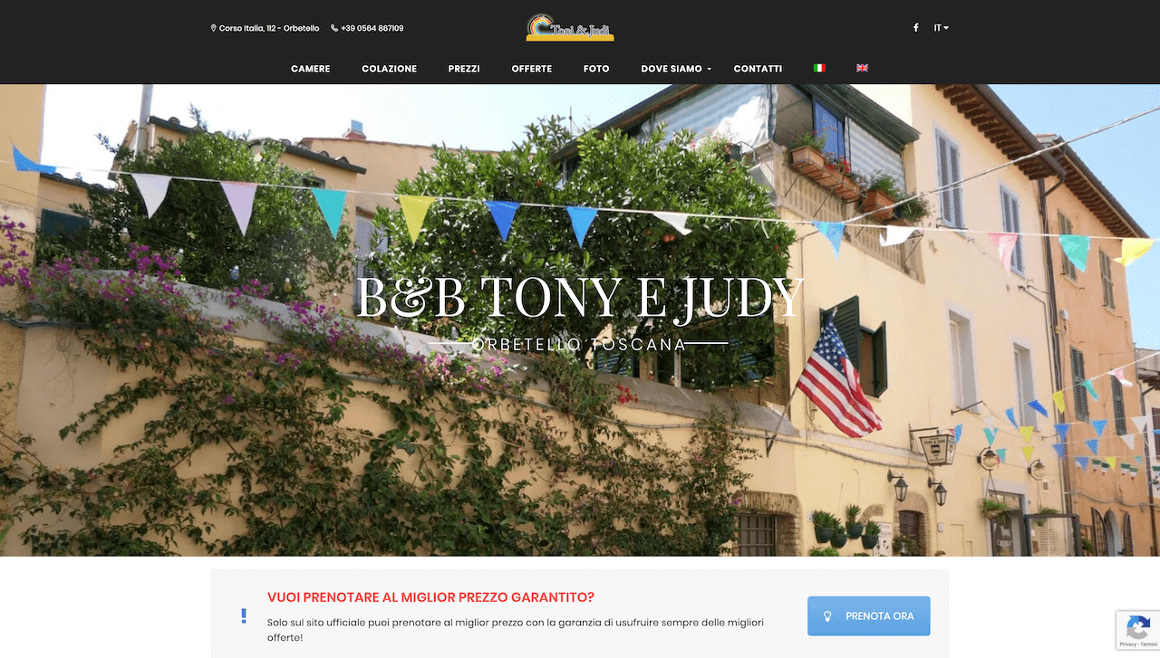Open the reCAPTCHA badge
The width and height of the screenshot is (1160, 658).
[1137, 630]
